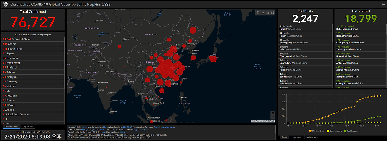Select the Logarithmic chart tab
The image size is (387, 141).
point(297,137)
